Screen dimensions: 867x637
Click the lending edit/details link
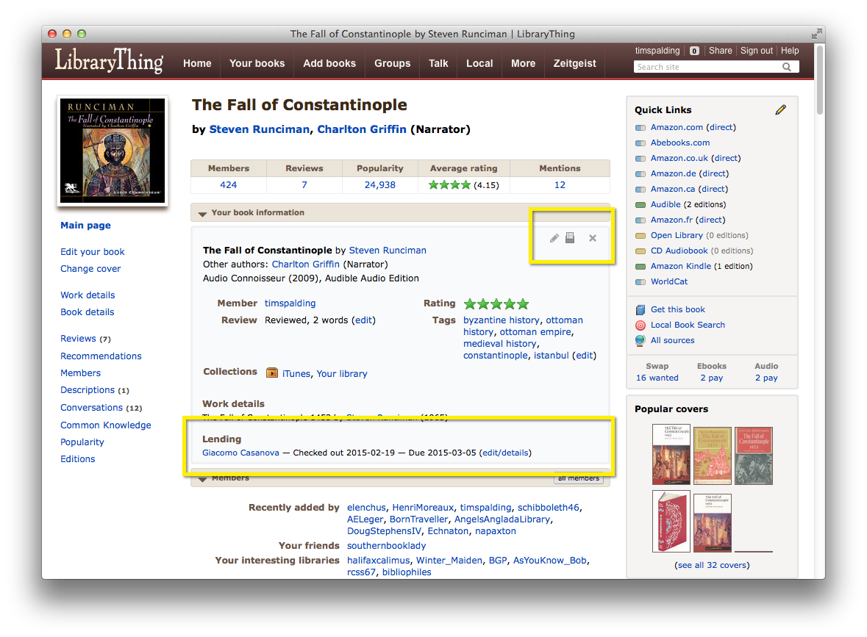(x=505, y=453)
